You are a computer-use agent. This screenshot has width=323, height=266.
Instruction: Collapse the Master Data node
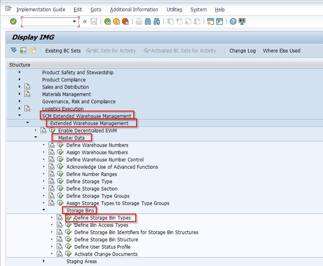pyautogui.click(x=35, y=137)
